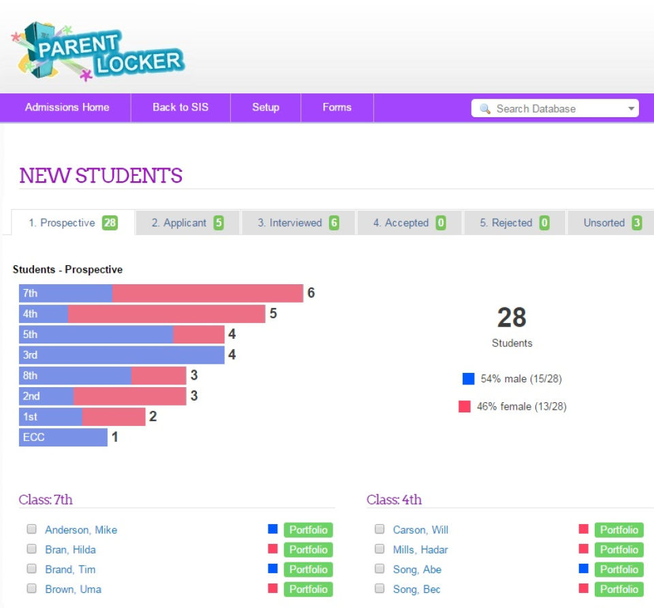The height and width of the screenshot is (608, 654).
Task: Click the Parent Locker logo
Action: (x=98, y=51)
